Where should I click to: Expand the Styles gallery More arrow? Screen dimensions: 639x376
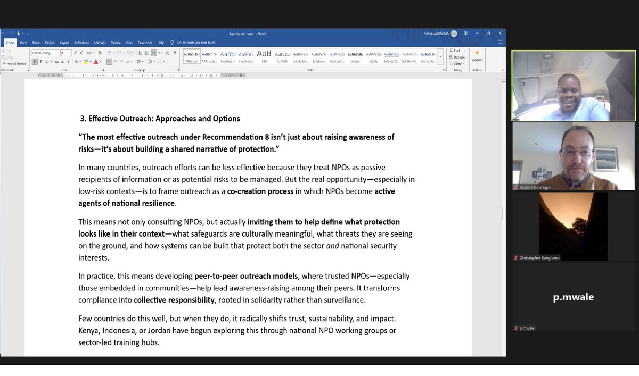440,57
